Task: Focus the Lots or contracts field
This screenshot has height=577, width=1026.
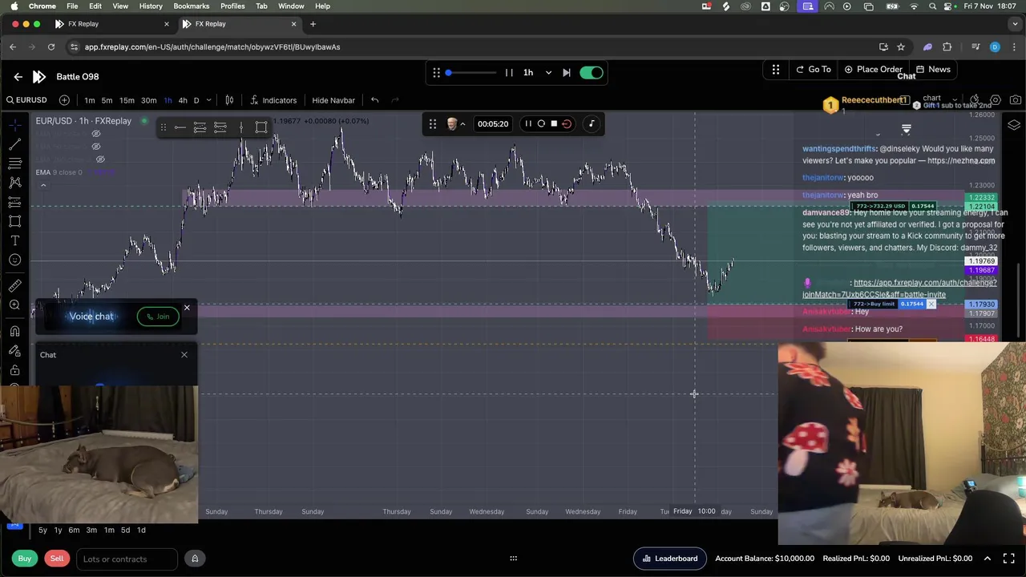Action: click(x=126, y=559)
